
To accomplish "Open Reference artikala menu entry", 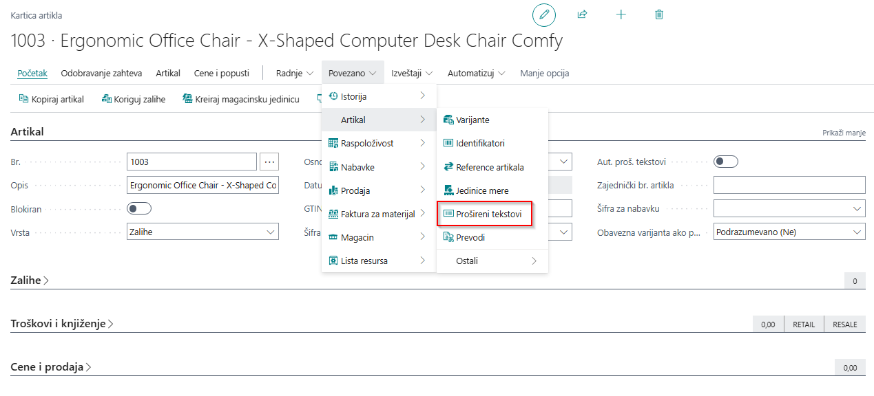I will pos(490,167).
